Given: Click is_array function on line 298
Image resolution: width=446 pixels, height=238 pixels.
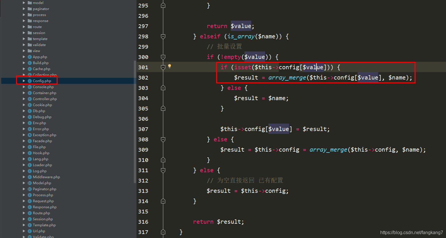Looking at the screenshot, I should (241, 36).
